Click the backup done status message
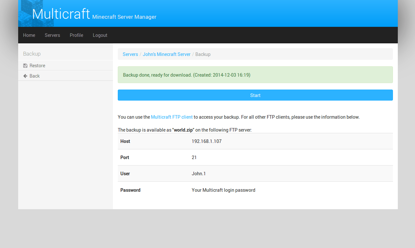 pyautogui.click(x=255, y=75)
